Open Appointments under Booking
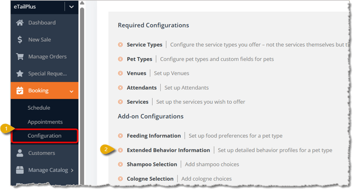This screenshot has height=191, width=355. point(45,122)
